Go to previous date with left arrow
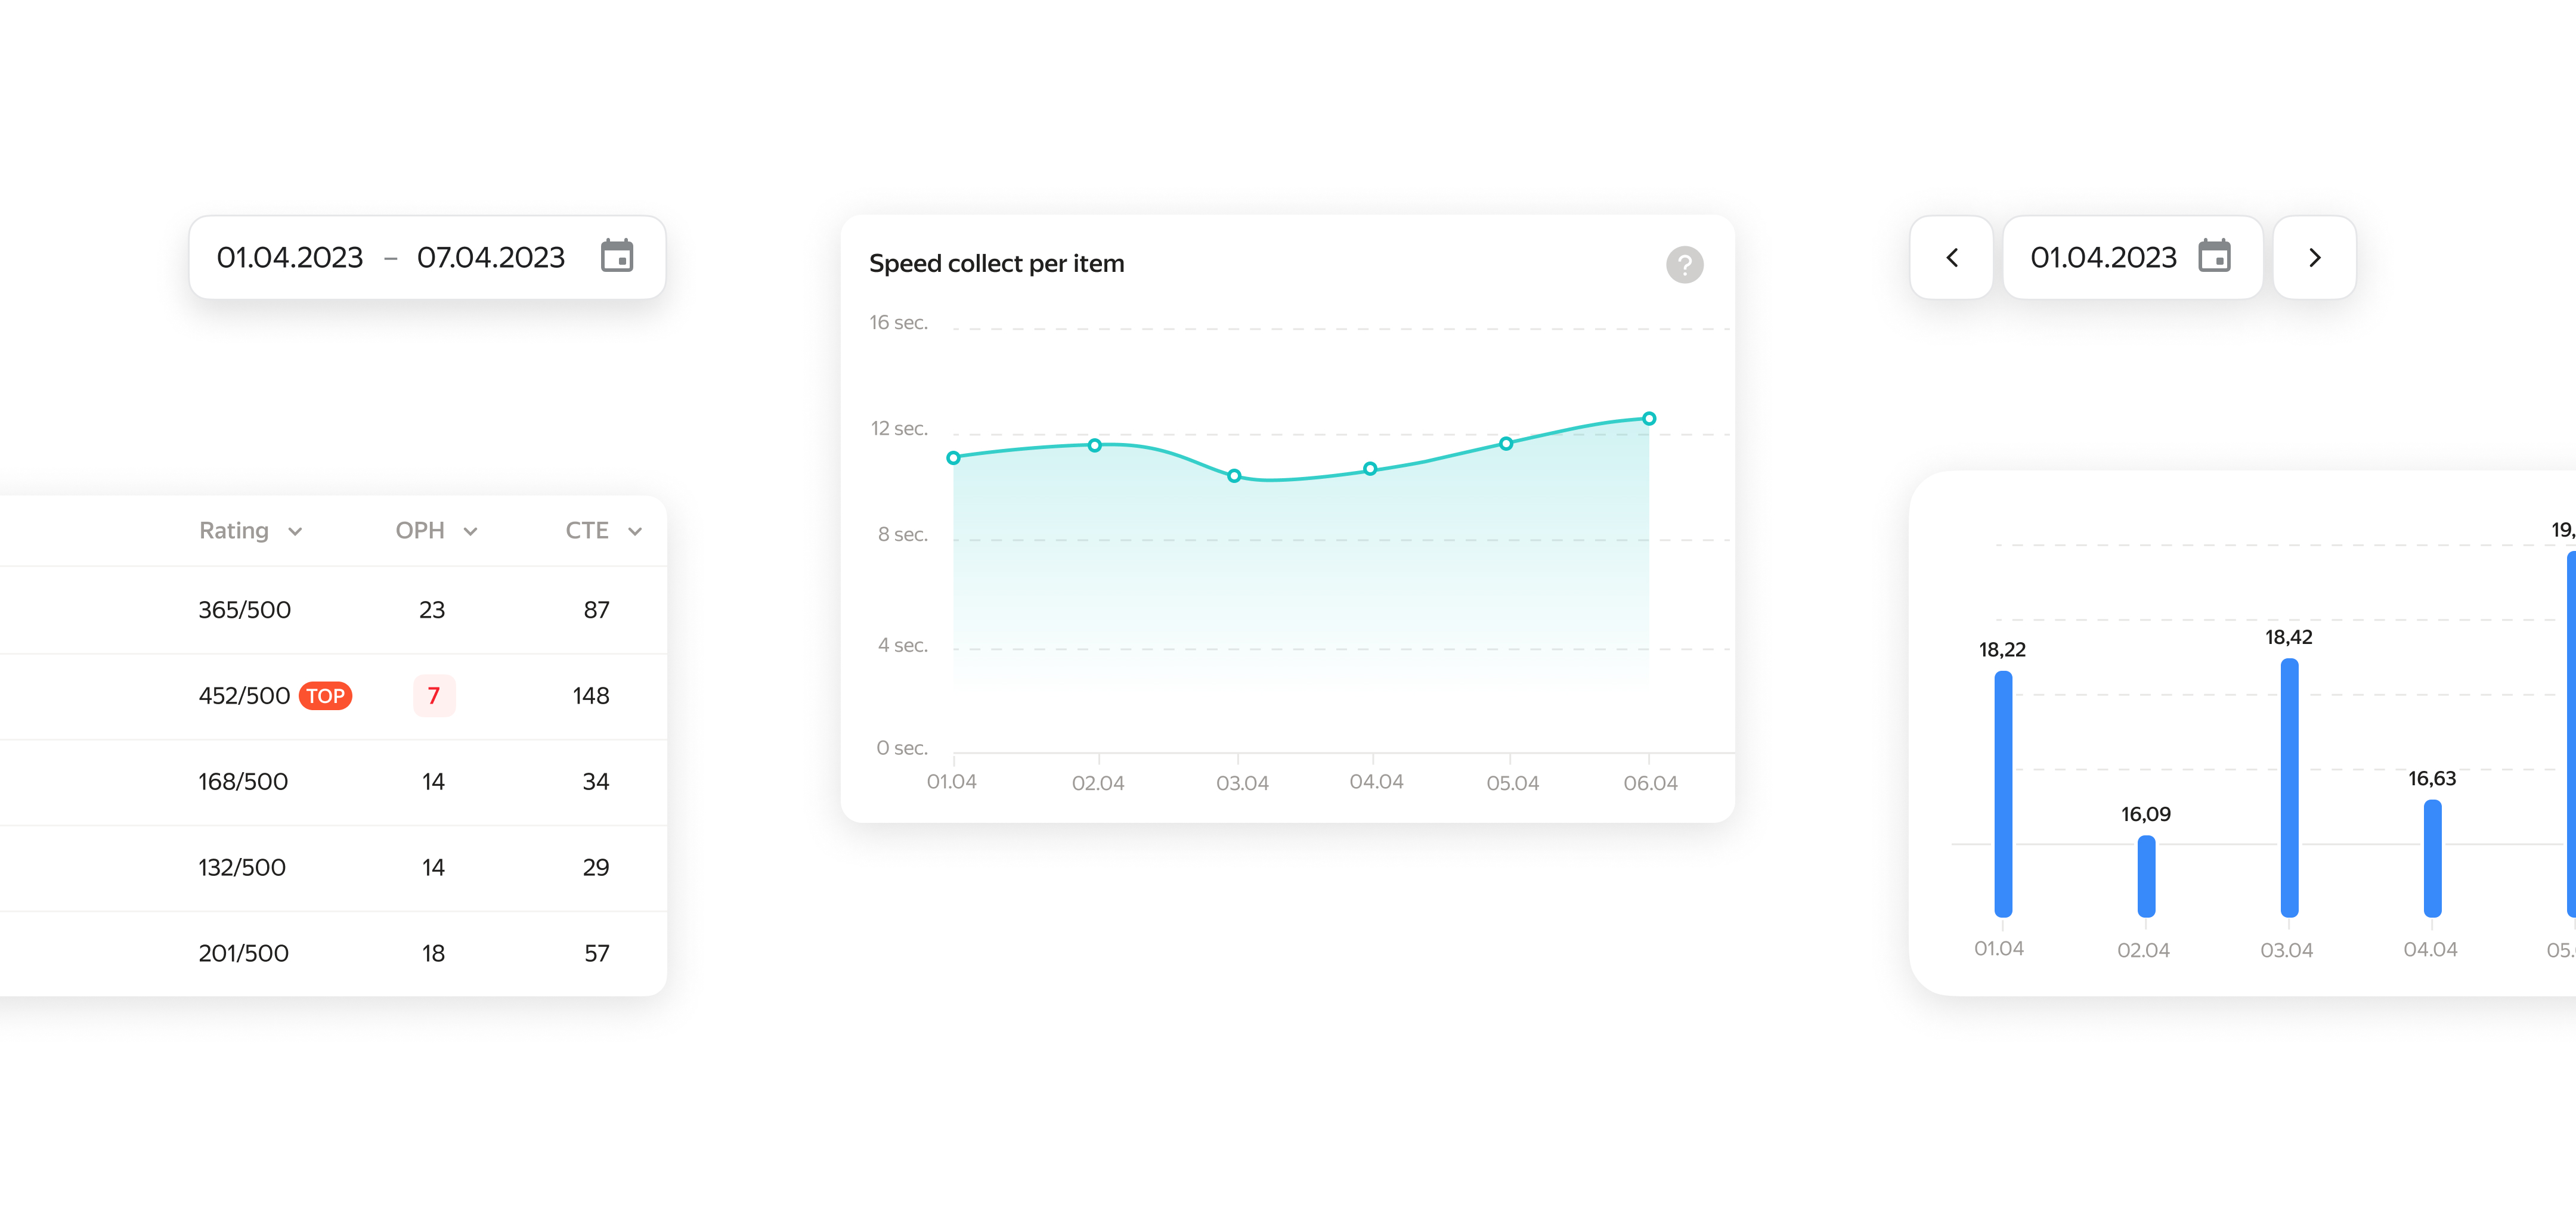Screen dimensions: 2576x1211 point(1951,258)
